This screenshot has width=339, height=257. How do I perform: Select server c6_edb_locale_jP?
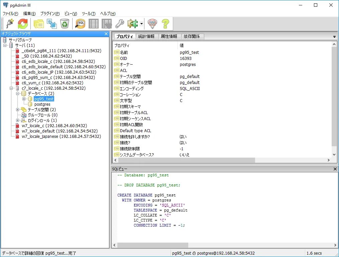(59, 72)
